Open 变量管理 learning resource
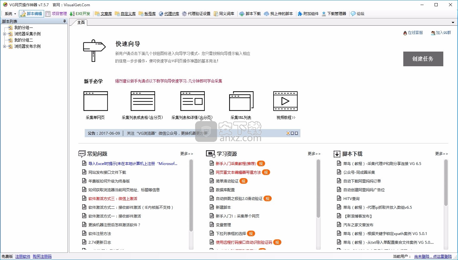 [223, 225]
